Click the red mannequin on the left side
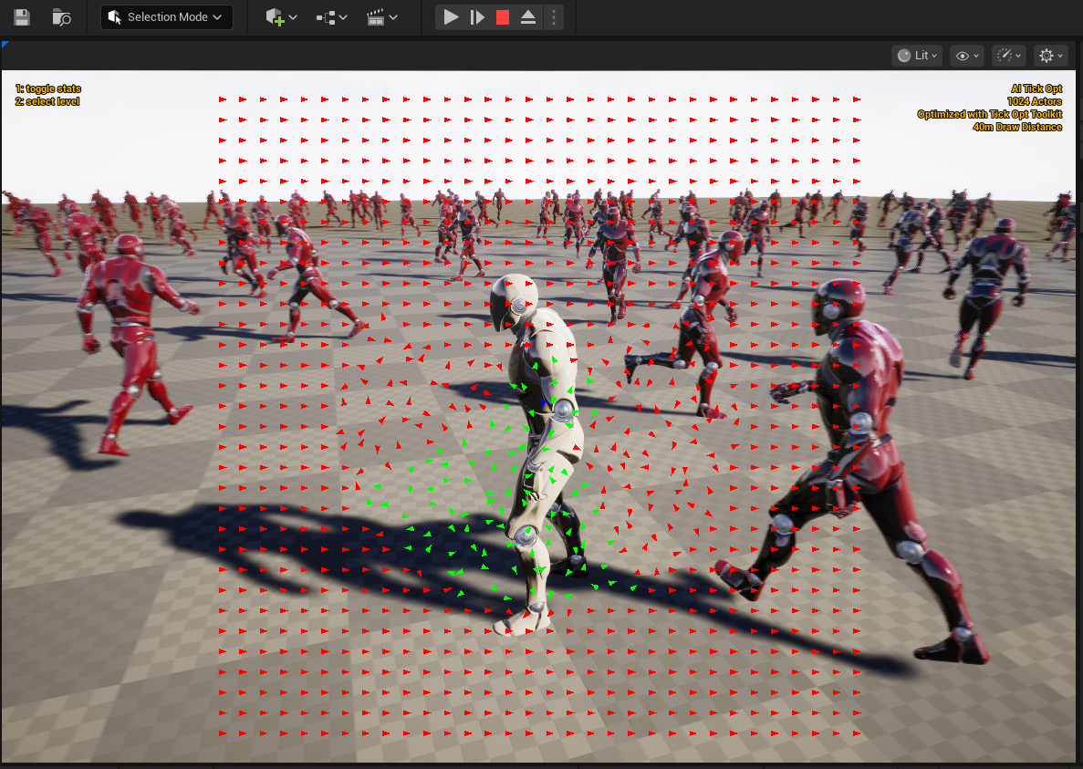The image size is (1083, 769). [x=132, y=338]
